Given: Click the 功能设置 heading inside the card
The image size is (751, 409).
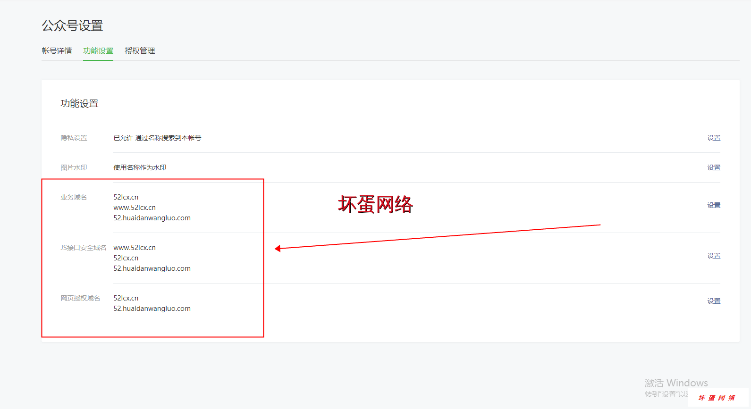Looking at the screenshot, I should point(79,103).
